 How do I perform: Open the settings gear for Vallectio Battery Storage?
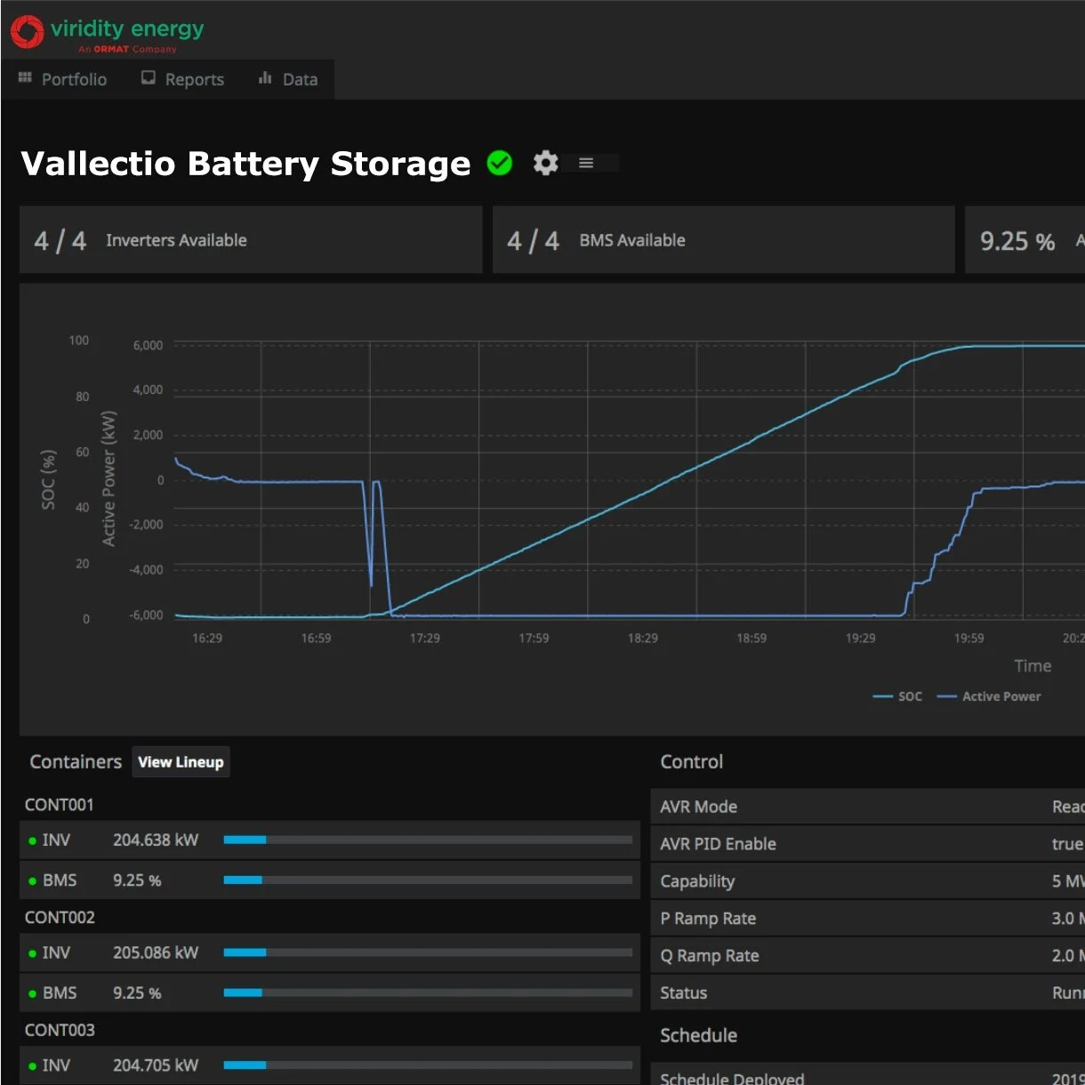(x=545, y=163)
